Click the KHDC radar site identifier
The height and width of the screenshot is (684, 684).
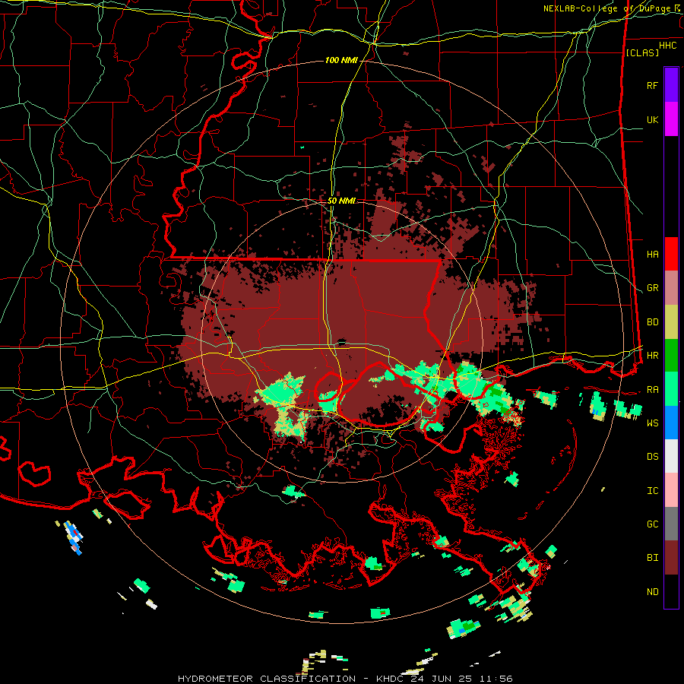(x=391, y=679)
